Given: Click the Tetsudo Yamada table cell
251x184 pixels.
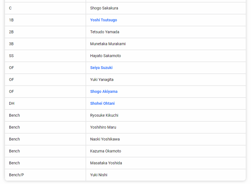Looking at the screenshot, I should (x=104, y=32).
